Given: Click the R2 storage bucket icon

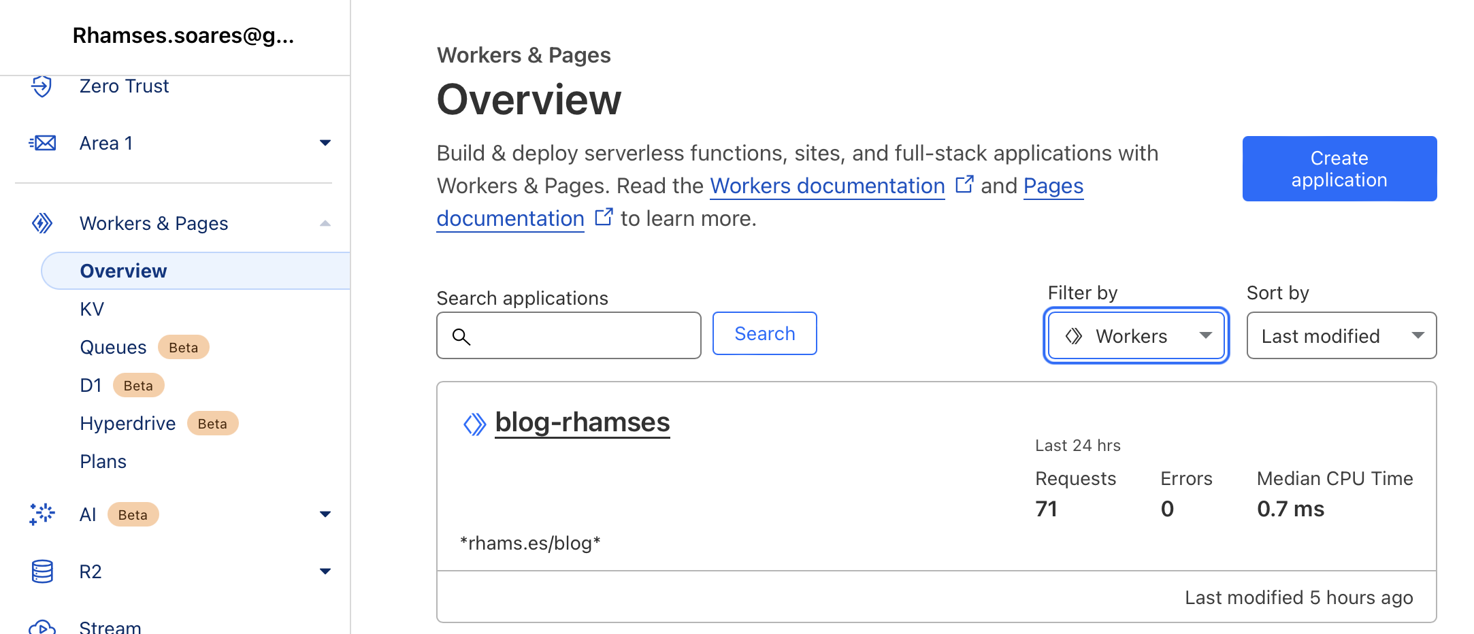Looking at the screenshot, I should pyautogui.click(x=42, y=571).
